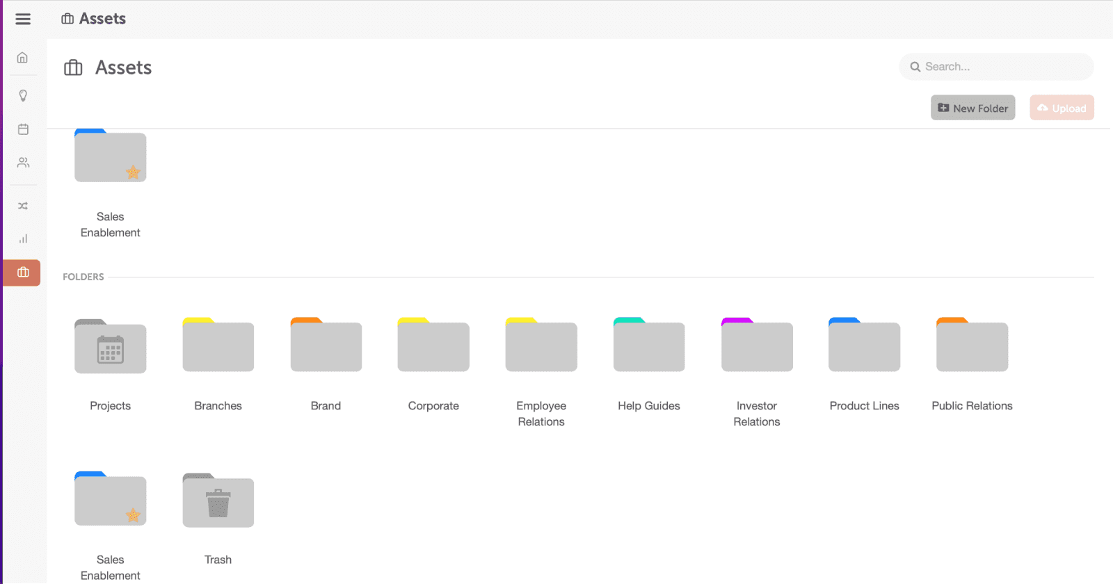Click the briefcase icon in the top breadcrumb

pyautogui.click(x=67, y=19)
